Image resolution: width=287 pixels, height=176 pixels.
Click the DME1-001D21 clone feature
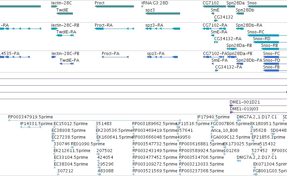258,106
